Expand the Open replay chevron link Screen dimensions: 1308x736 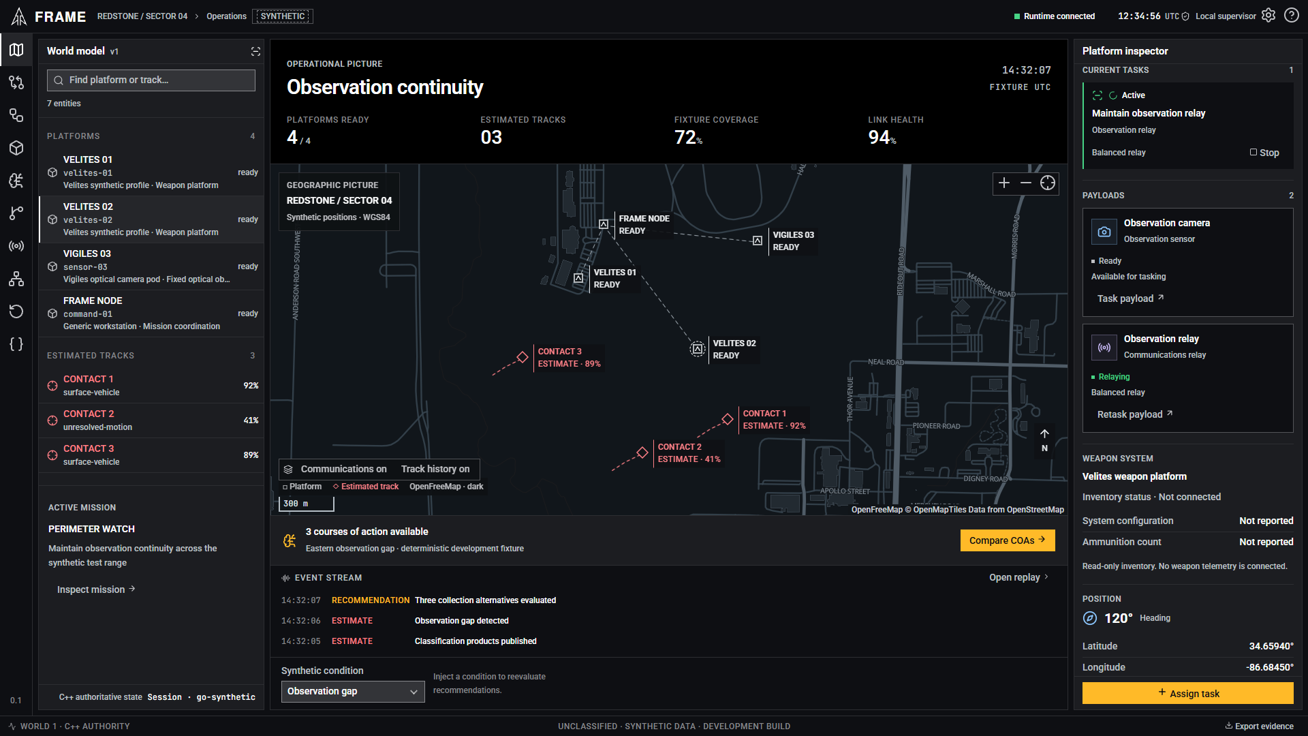[1018, 577]
